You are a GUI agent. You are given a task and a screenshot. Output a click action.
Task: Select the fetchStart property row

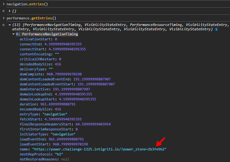point(51,119)
